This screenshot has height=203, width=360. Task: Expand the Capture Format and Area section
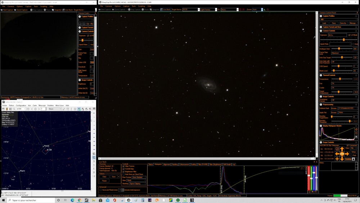pos(321,27)
